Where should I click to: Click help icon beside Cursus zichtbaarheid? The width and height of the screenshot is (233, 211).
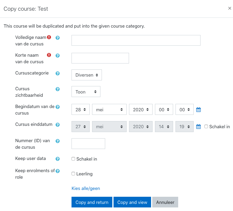58,89
